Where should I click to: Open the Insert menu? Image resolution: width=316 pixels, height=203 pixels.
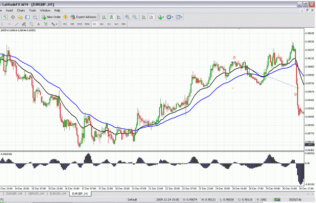[x=9, y=11]
